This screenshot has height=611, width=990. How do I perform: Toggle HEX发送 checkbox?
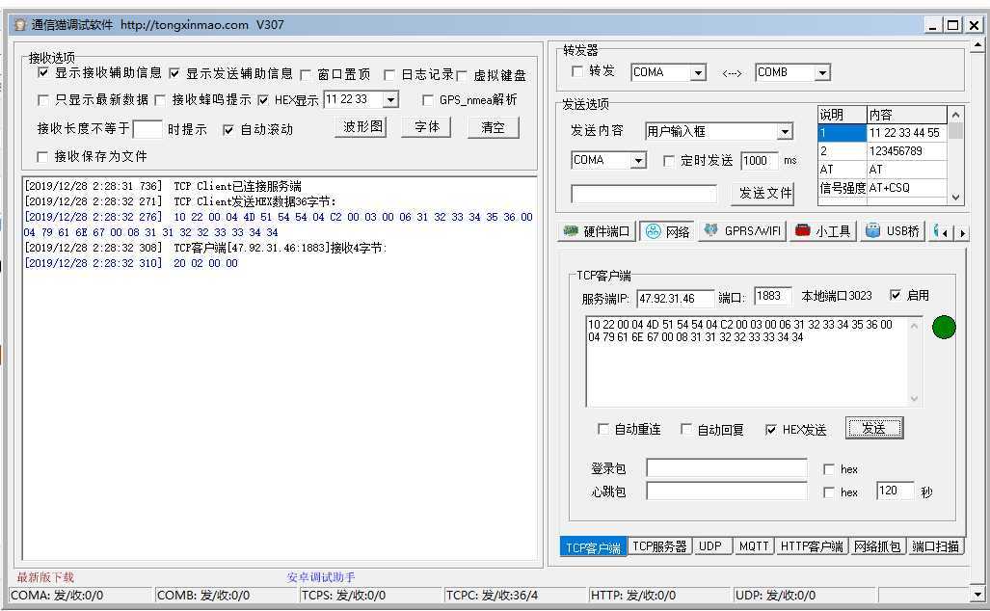point(771,430)
